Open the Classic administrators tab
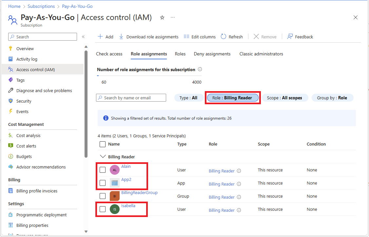This screenshot has height=237, width=369. [261, 54]
